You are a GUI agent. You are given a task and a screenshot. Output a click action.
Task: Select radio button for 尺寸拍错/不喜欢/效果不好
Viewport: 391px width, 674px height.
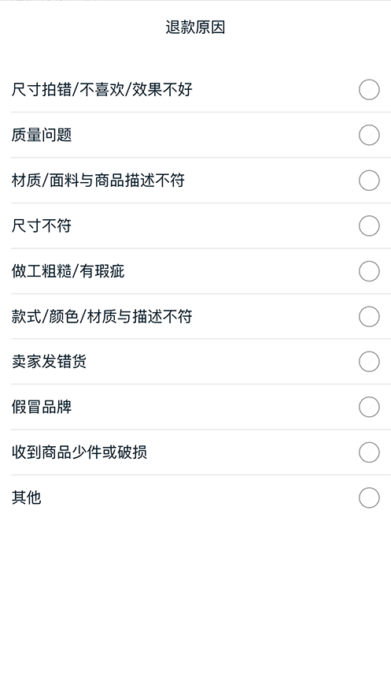point(369,90)
